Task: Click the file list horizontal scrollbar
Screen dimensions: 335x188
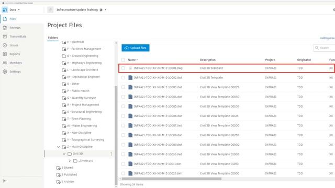Action: (x=172, y=179)
